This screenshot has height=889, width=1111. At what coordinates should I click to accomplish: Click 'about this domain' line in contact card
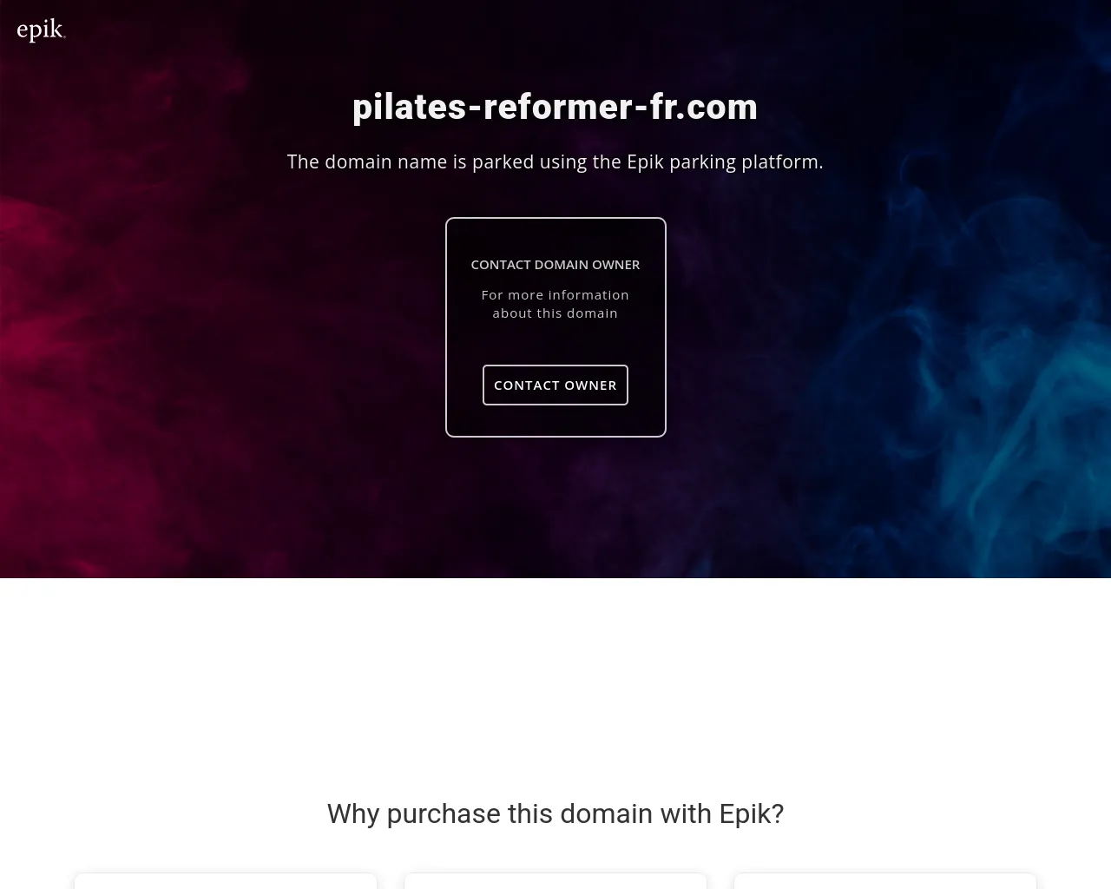(x=555, y=313)
